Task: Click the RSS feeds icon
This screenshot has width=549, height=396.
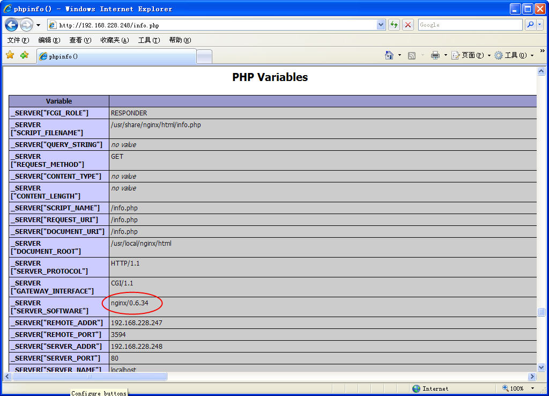Action: pos(412,55)
